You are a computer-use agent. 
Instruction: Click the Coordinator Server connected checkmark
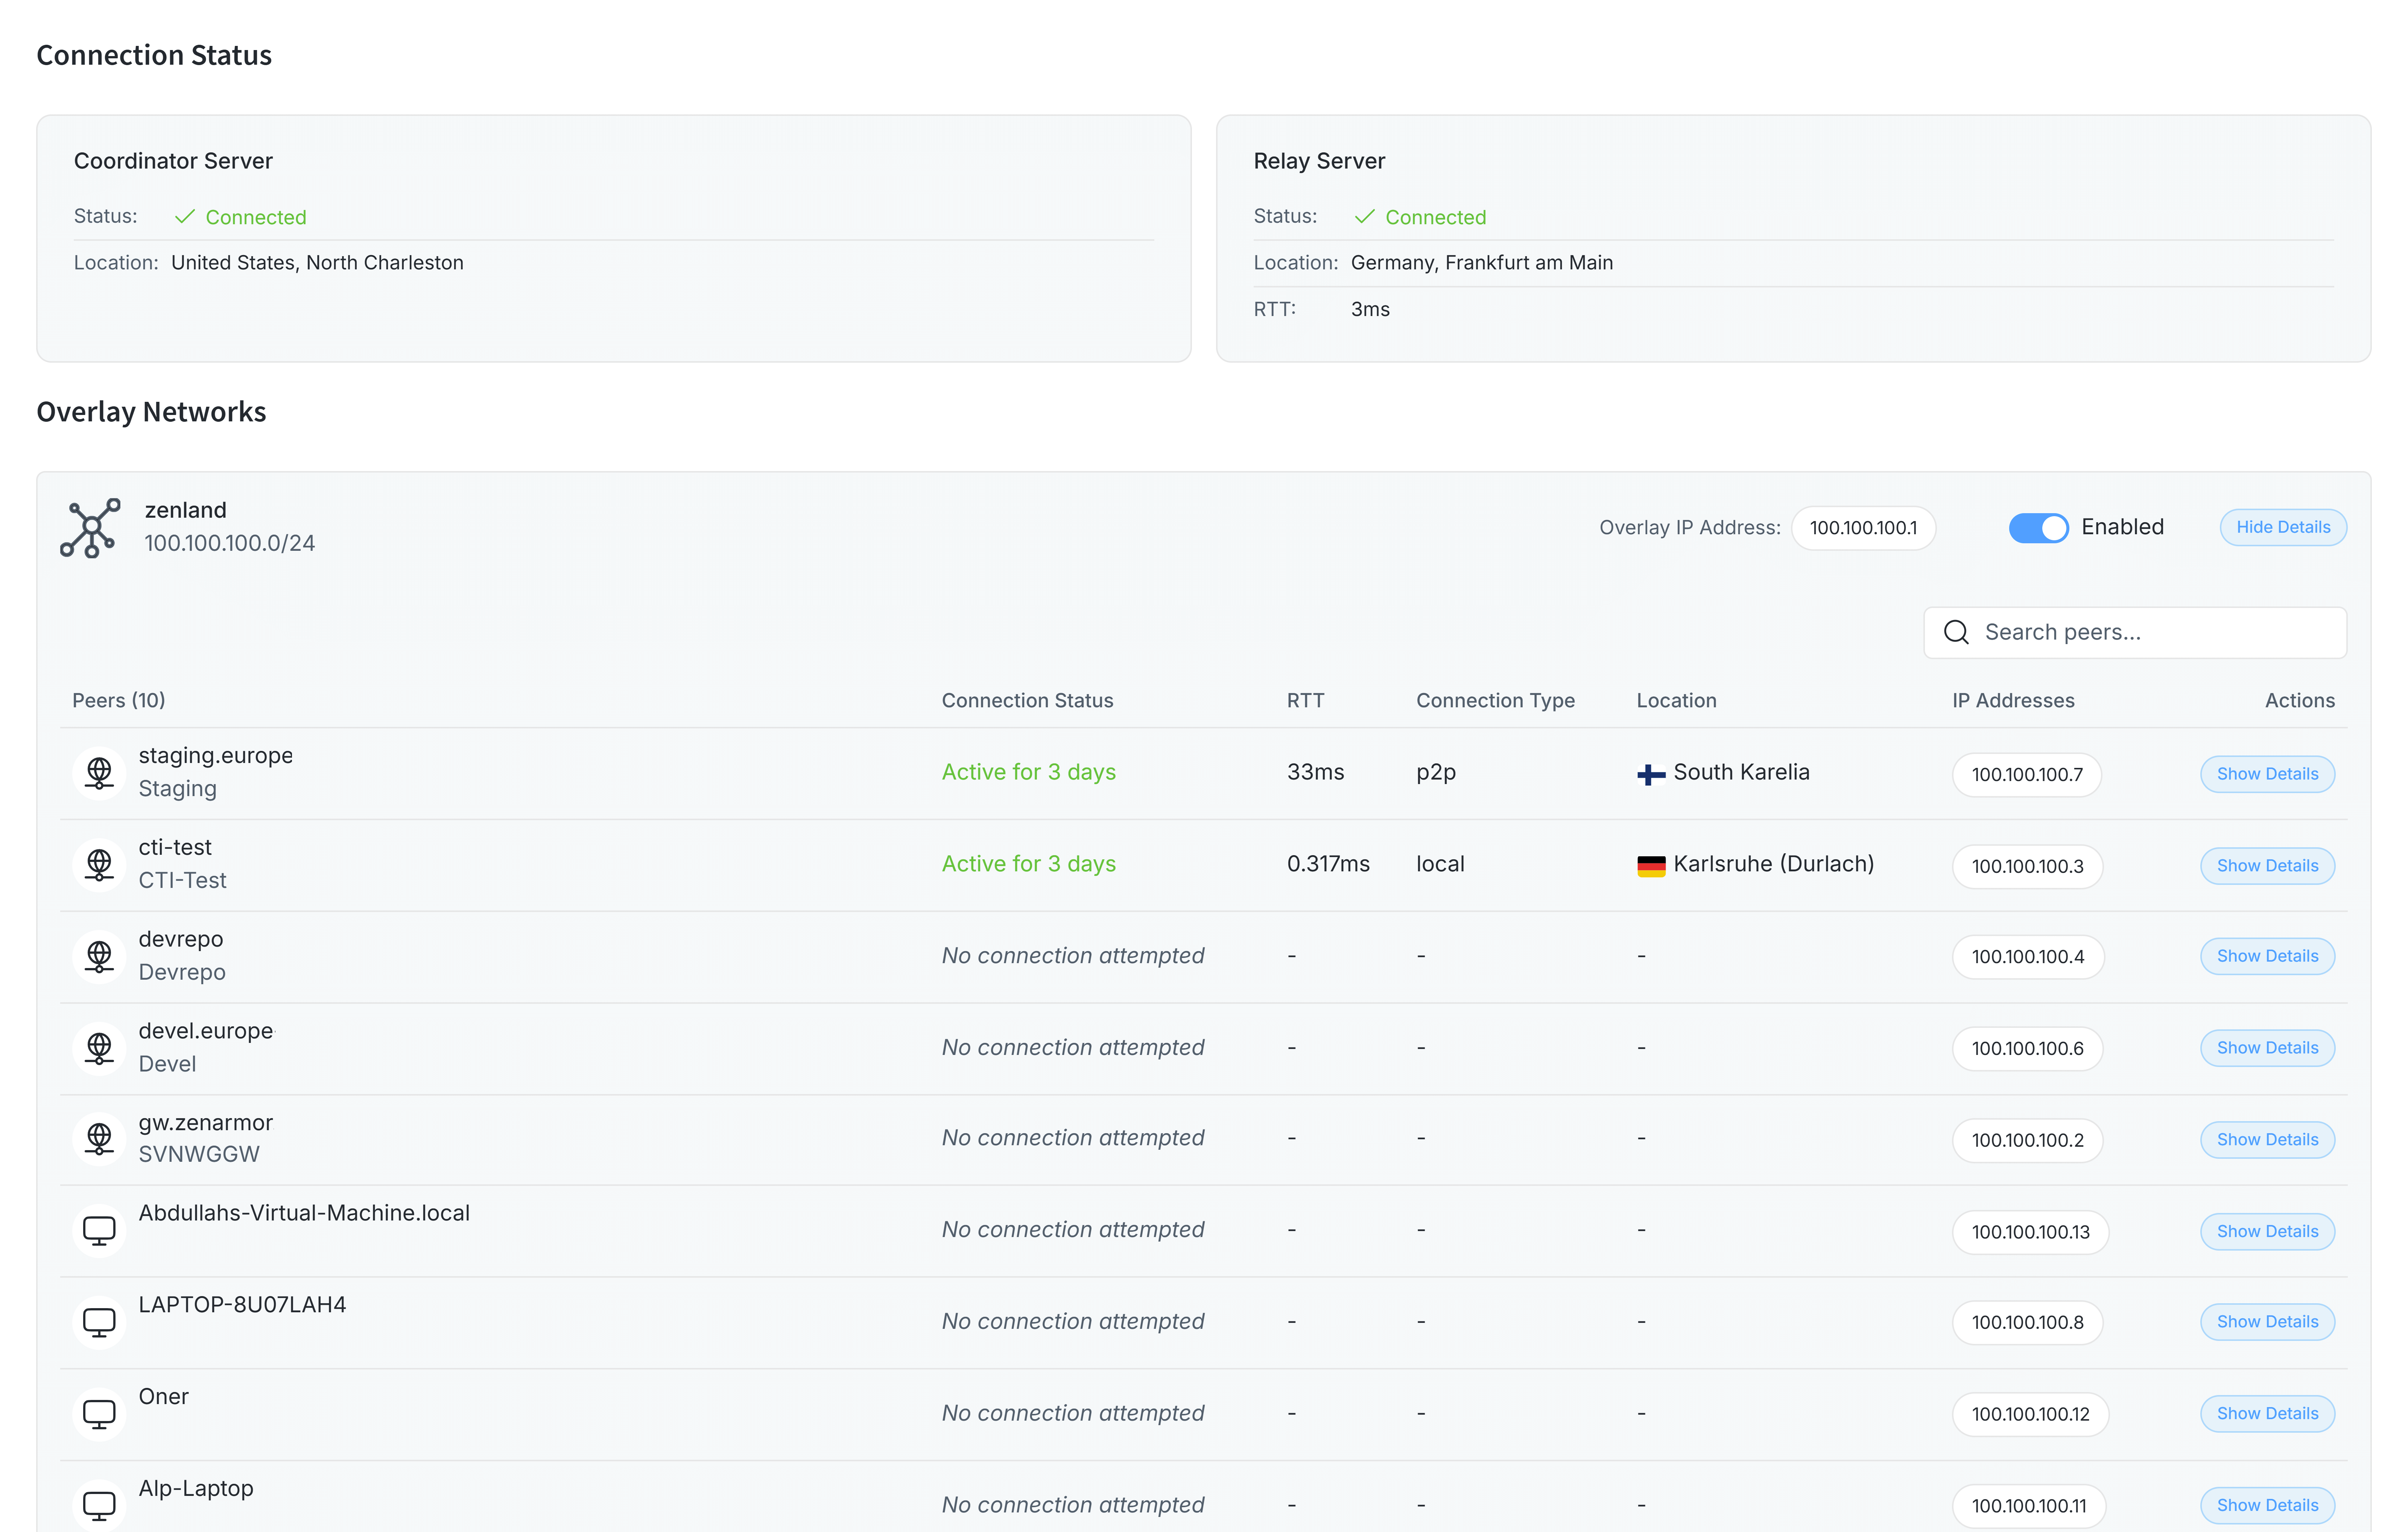(185, 217)
